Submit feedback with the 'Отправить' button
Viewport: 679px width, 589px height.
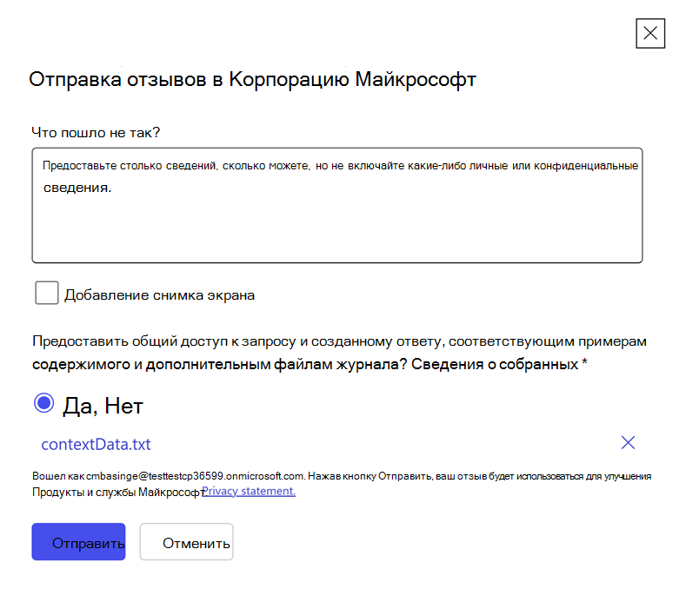(x=78, y=542)
